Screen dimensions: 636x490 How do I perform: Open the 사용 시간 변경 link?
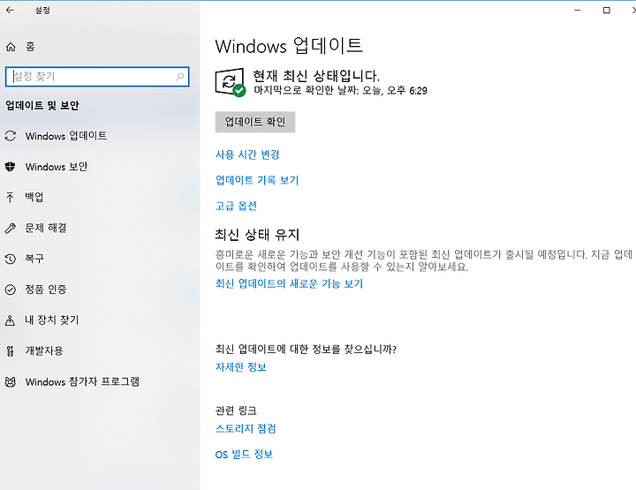(247, 155)
